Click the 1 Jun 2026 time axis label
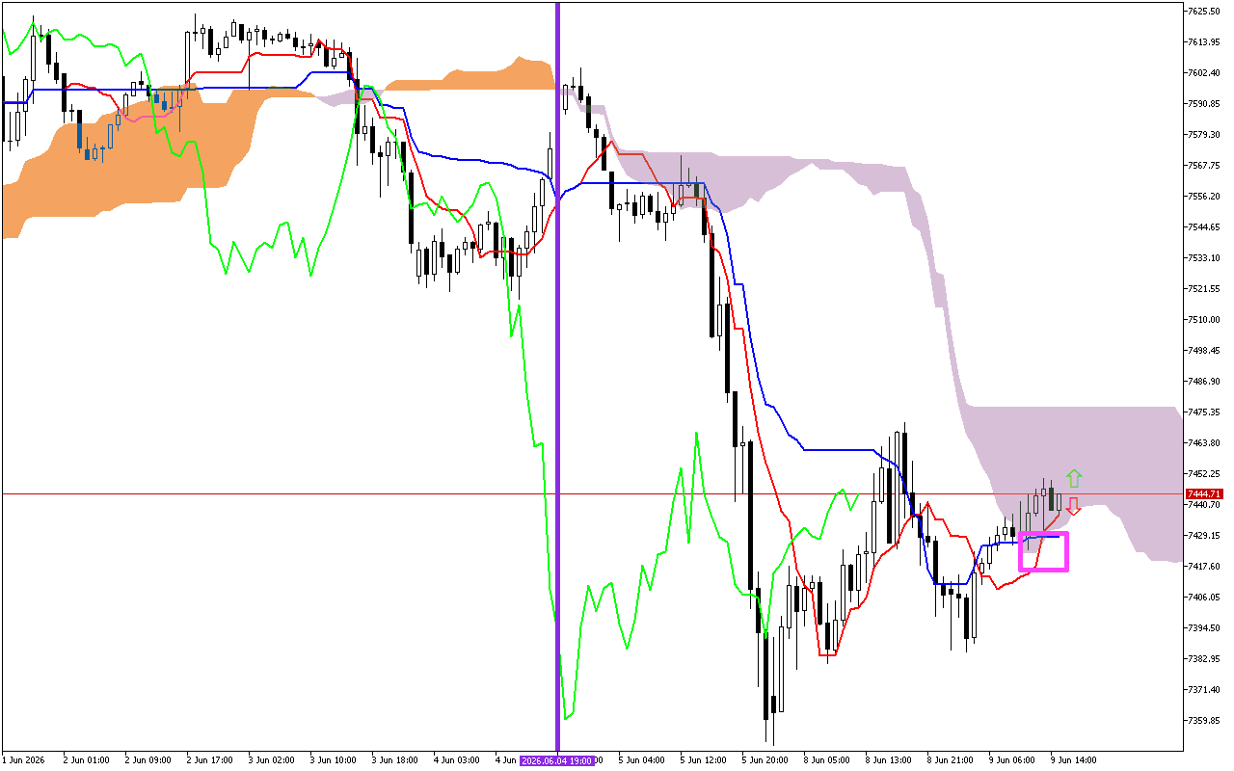The height and width of the screenshot is (771, 1234). coord(24,760)
